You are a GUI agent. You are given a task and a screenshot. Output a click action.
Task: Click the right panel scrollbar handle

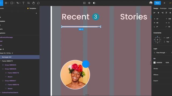[x=150, y=63]
